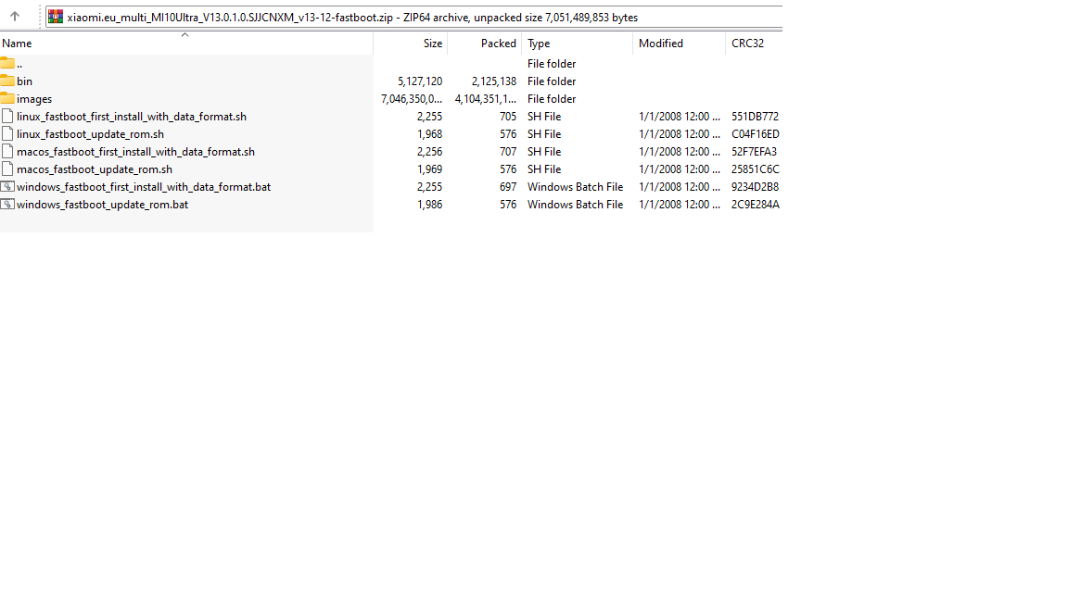Select macos_fastboot_first_install_with_data_format.sh file name

tap(135, 152)
